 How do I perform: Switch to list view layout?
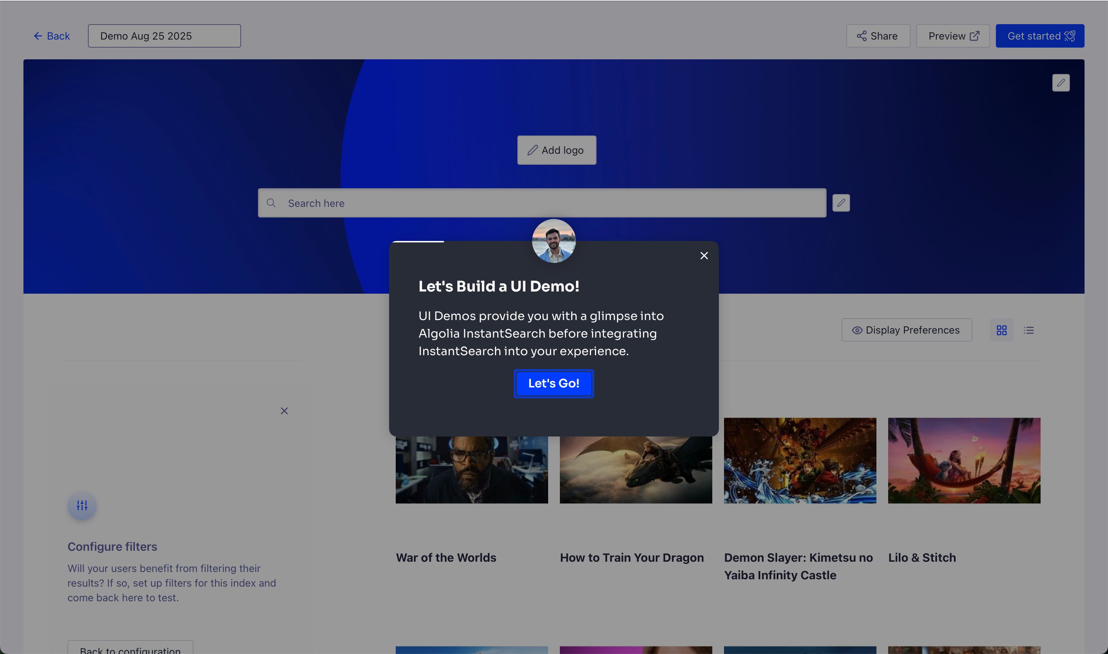click(1028, 330)
